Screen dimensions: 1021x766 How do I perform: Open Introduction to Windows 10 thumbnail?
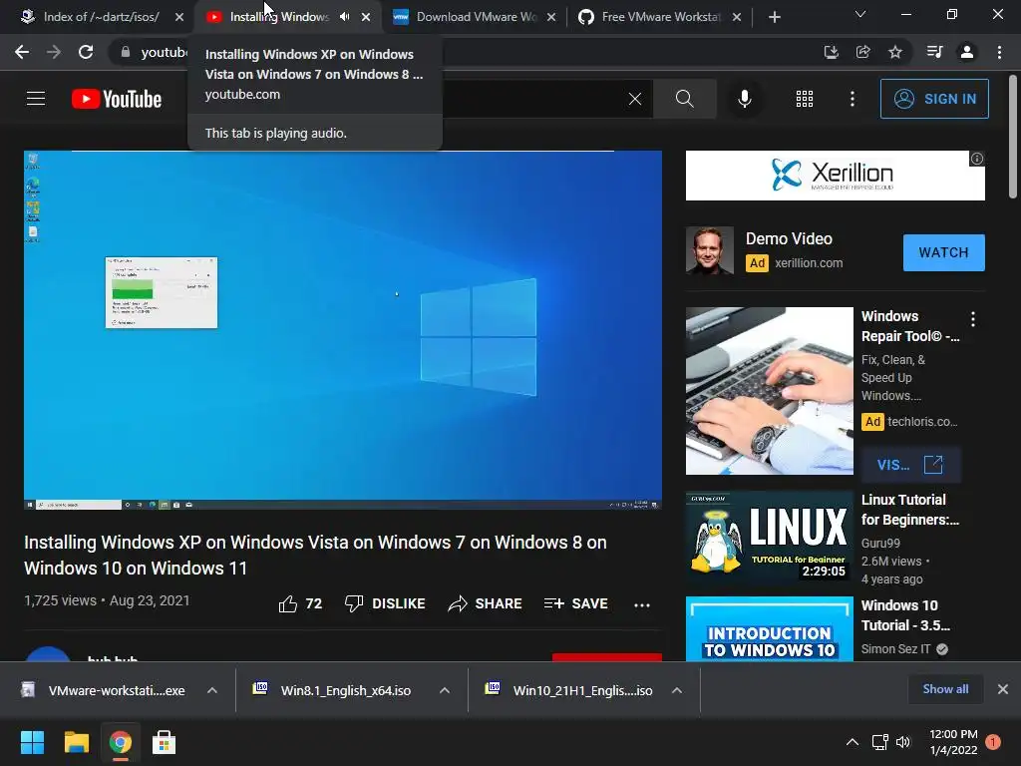tap(770, 629)
